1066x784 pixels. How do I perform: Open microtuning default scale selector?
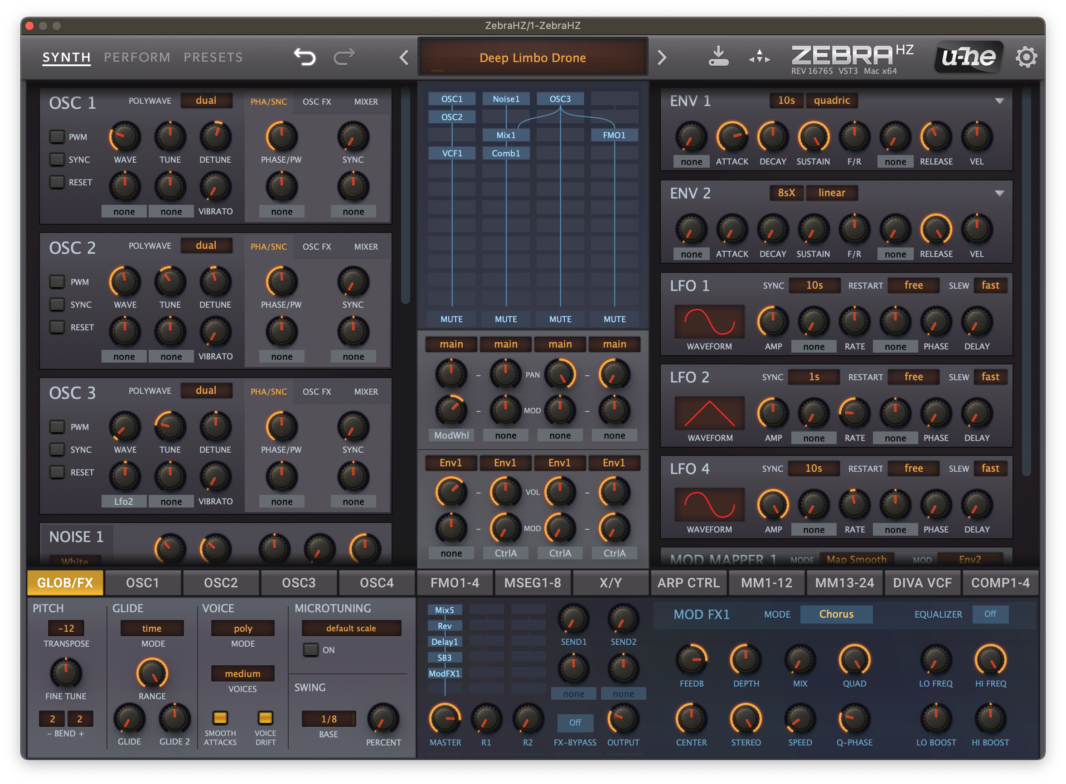[351, 629]
